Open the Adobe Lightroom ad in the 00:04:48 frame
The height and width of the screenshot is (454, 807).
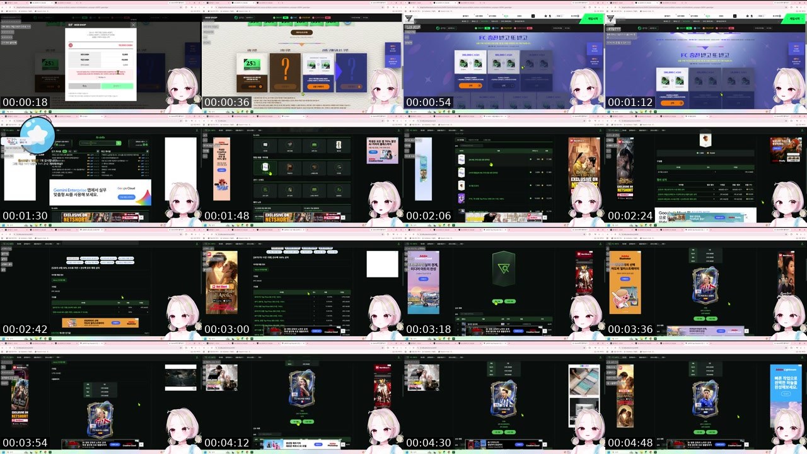tap(786, 396)
